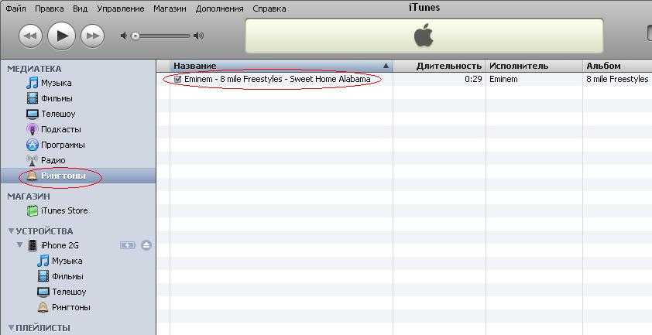Click the iPhone 2G eject icon

[x=146, y=245]
